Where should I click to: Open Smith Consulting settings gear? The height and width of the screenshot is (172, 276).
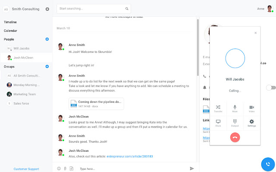pyautogui.click(x=47, y=9)
